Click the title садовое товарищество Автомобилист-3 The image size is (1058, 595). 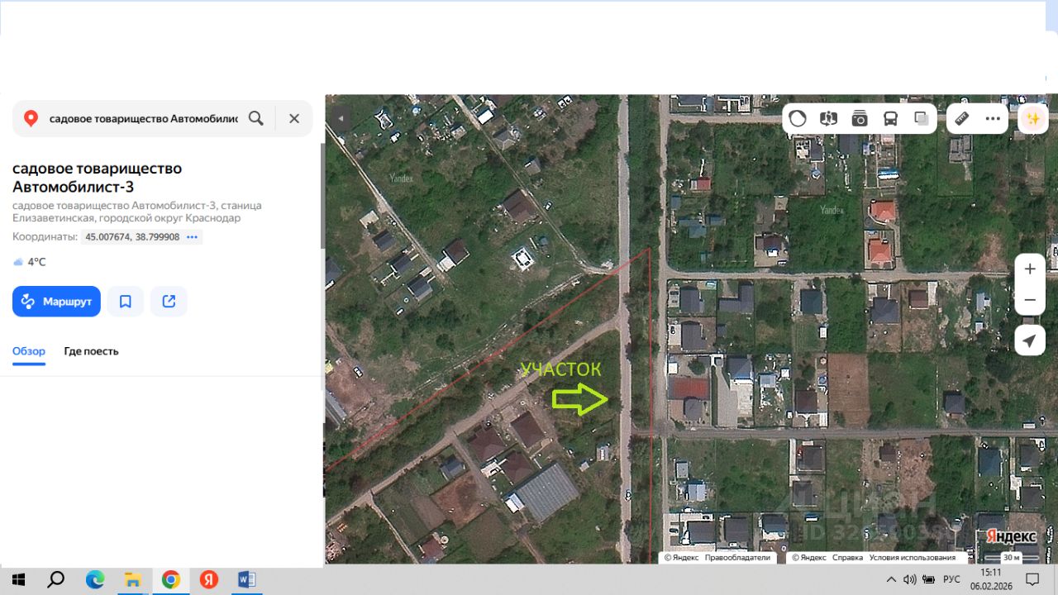[98, 177]
